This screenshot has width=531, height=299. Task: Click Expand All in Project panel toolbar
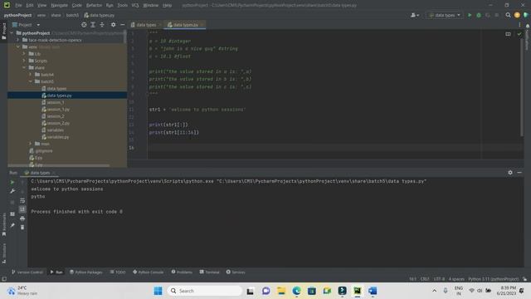(x=93, y=25)
